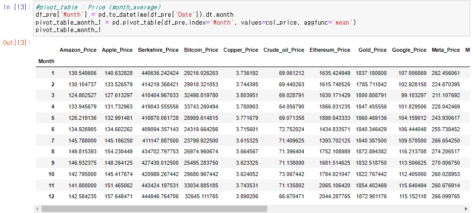Click the Crude oil value 64.056790
The width and height of the screenshot is (473, 213).
tap(291, 106)
